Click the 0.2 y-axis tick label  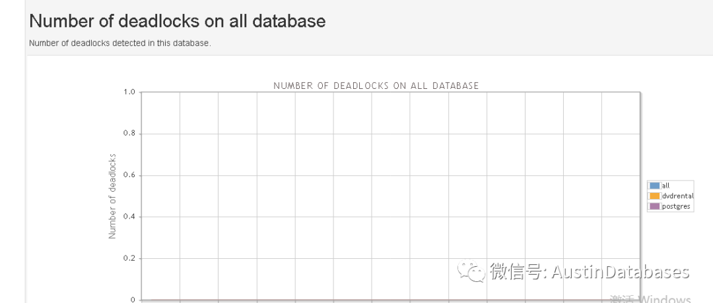[x=129, y=258]
